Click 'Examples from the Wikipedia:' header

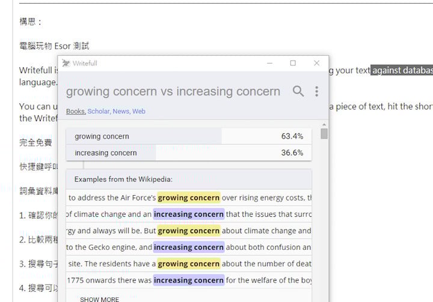click(123, 180)
